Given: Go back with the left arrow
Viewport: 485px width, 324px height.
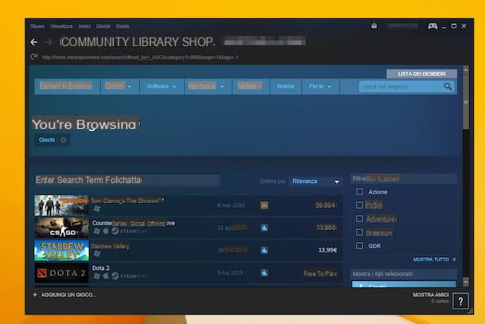Looking at the screenshot, I should coord(34,42).
